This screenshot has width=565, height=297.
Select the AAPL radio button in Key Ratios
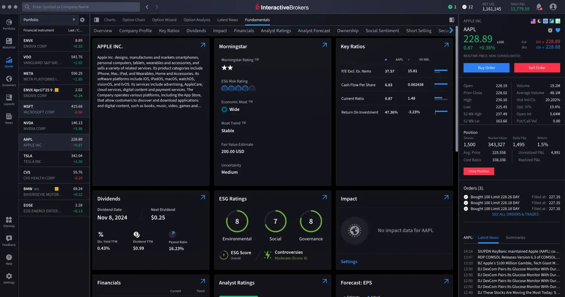[x=386, y=59]
